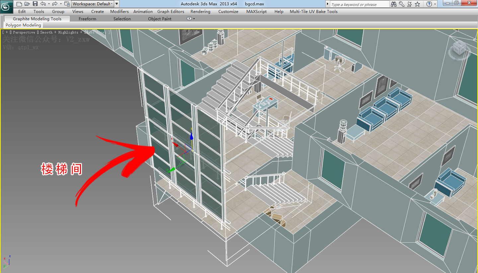Open the Tools menu
478x273 pixels.
39,11
